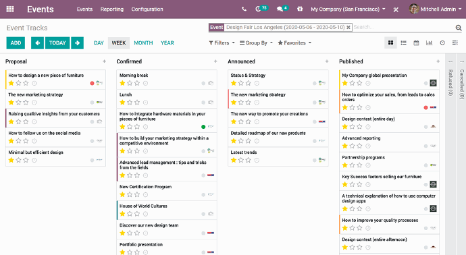466x255 pixels.
Task: Select the WEEK scale
Action: (x=119, y=42)
